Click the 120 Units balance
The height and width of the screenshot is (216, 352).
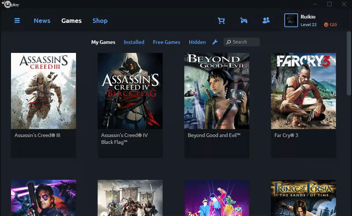(x=333, y=25)
